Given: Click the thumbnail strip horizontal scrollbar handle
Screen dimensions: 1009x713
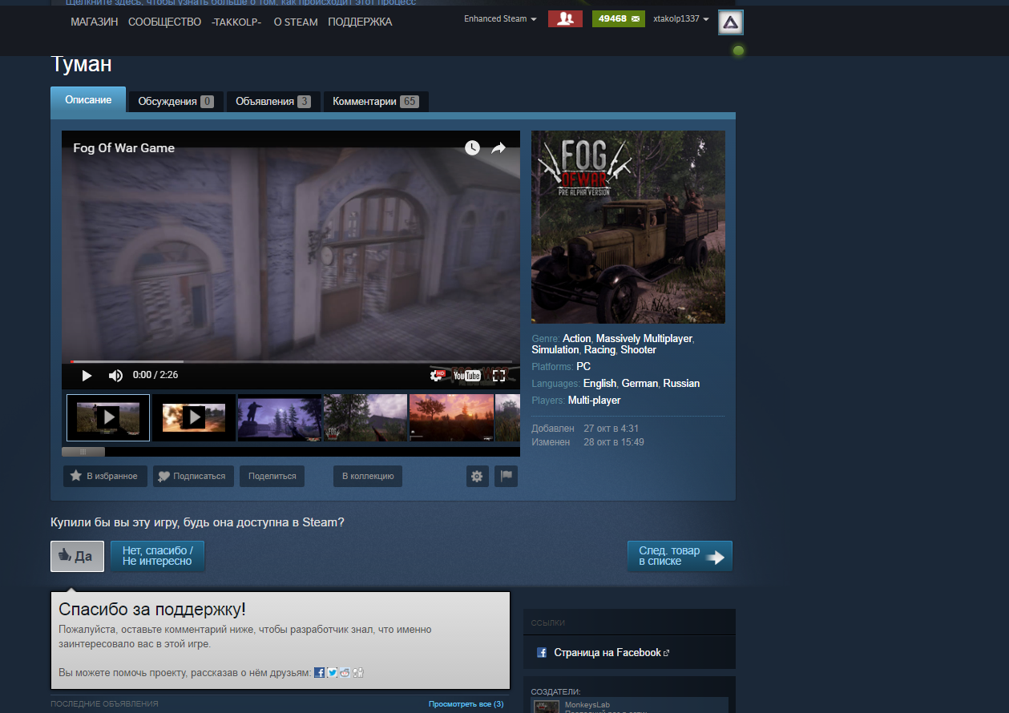Looking at the screenshot, I should pyautogui.click(x=83, y=452).
